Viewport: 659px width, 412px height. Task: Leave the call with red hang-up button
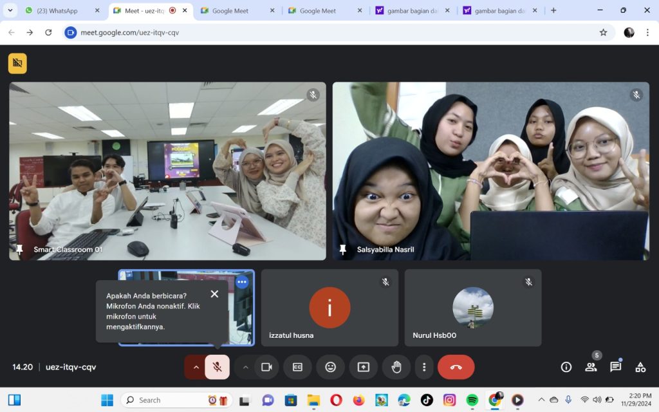(x=456, y=367)
